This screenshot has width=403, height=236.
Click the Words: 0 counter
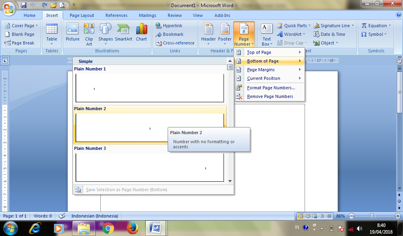point(43,216)
